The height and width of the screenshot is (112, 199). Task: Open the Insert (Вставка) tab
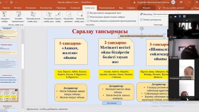[18, 8]
